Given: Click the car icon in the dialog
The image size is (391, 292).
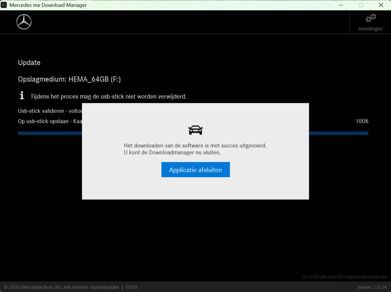Looking at the screenshot, I should pos(196,130).
